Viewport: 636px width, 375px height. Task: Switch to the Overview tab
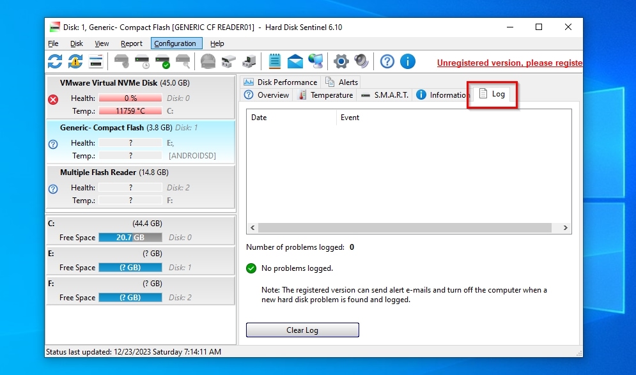[267, 95]
